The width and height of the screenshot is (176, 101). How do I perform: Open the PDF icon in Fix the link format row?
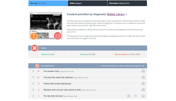(129, 96)
